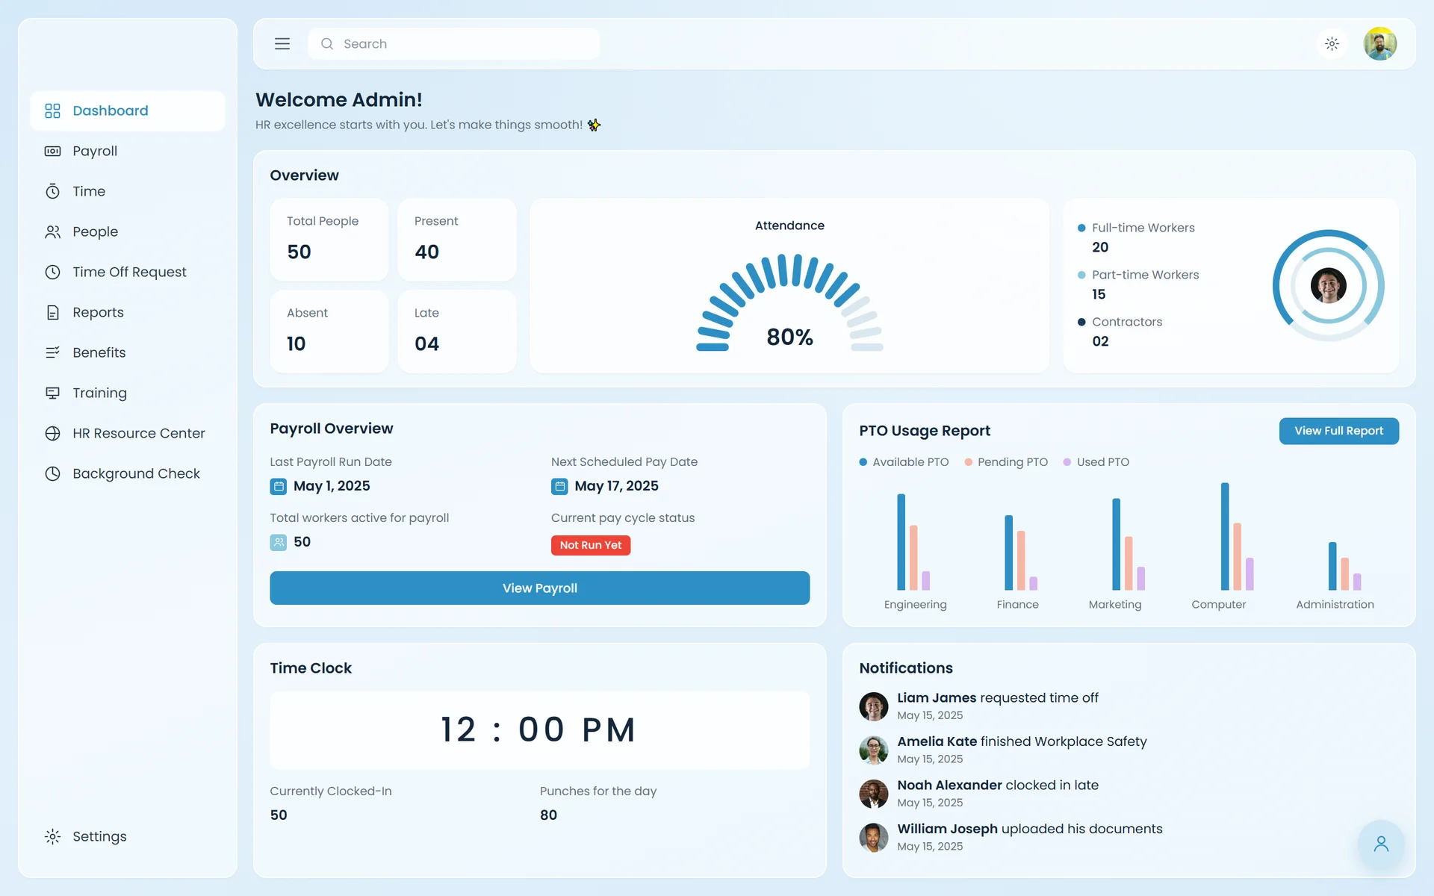Click the Pending PTO legend dot
The width and height of the screenshot is (1434, 896).
click(x=968, y=462)
